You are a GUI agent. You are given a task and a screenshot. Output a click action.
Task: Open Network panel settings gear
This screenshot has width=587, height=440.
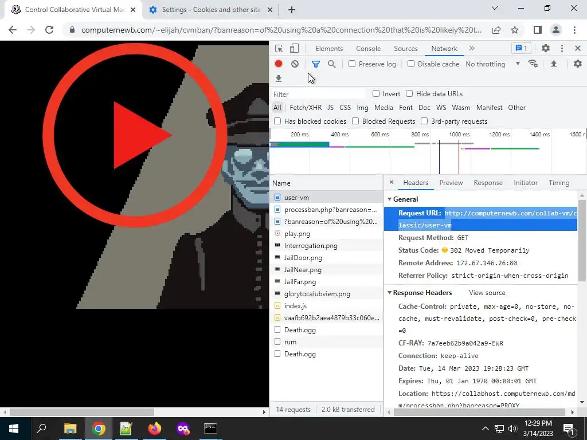[578, 64]
